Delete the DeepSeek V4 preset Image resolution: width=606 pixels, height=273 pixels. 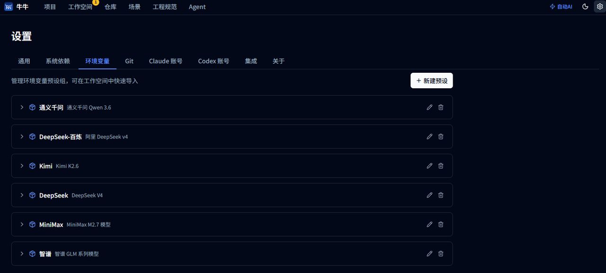[441, 195]
